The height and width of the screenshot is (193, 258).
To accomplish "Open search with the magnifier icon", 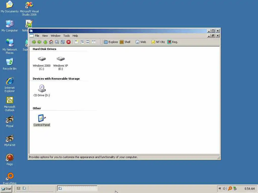I will [x=57, y=42].
